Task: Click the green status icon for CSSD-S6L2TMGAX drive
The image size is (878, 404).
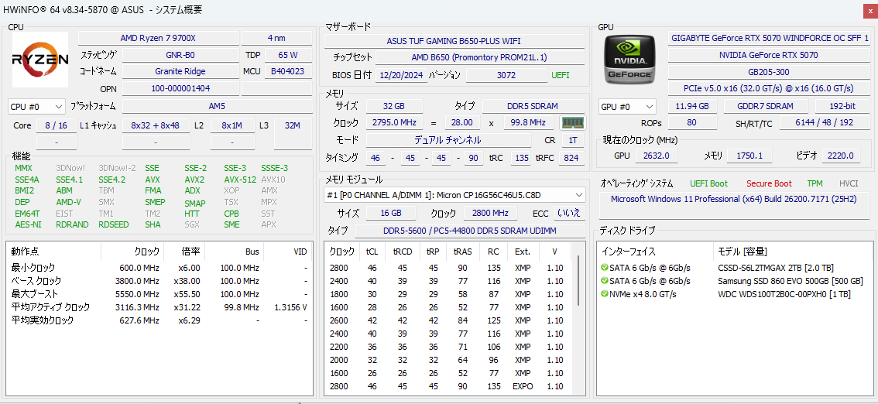Action: coord(605,268)
